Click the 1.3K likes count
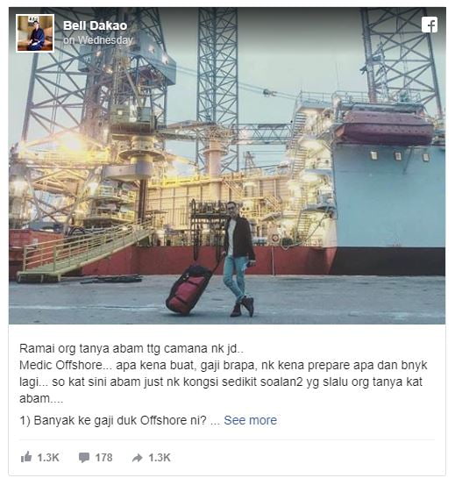The image size is (455, 478). [48, 458]
